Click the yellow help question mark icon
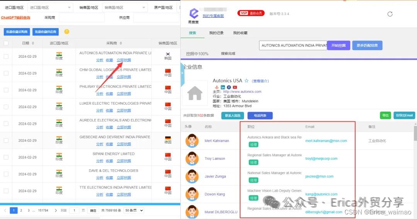Viewport: 417px width, 219px height. pyautogui.click(x=67, y=32)
